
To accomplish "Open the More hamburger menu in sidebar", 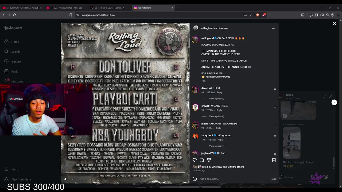I will (11, 169).
